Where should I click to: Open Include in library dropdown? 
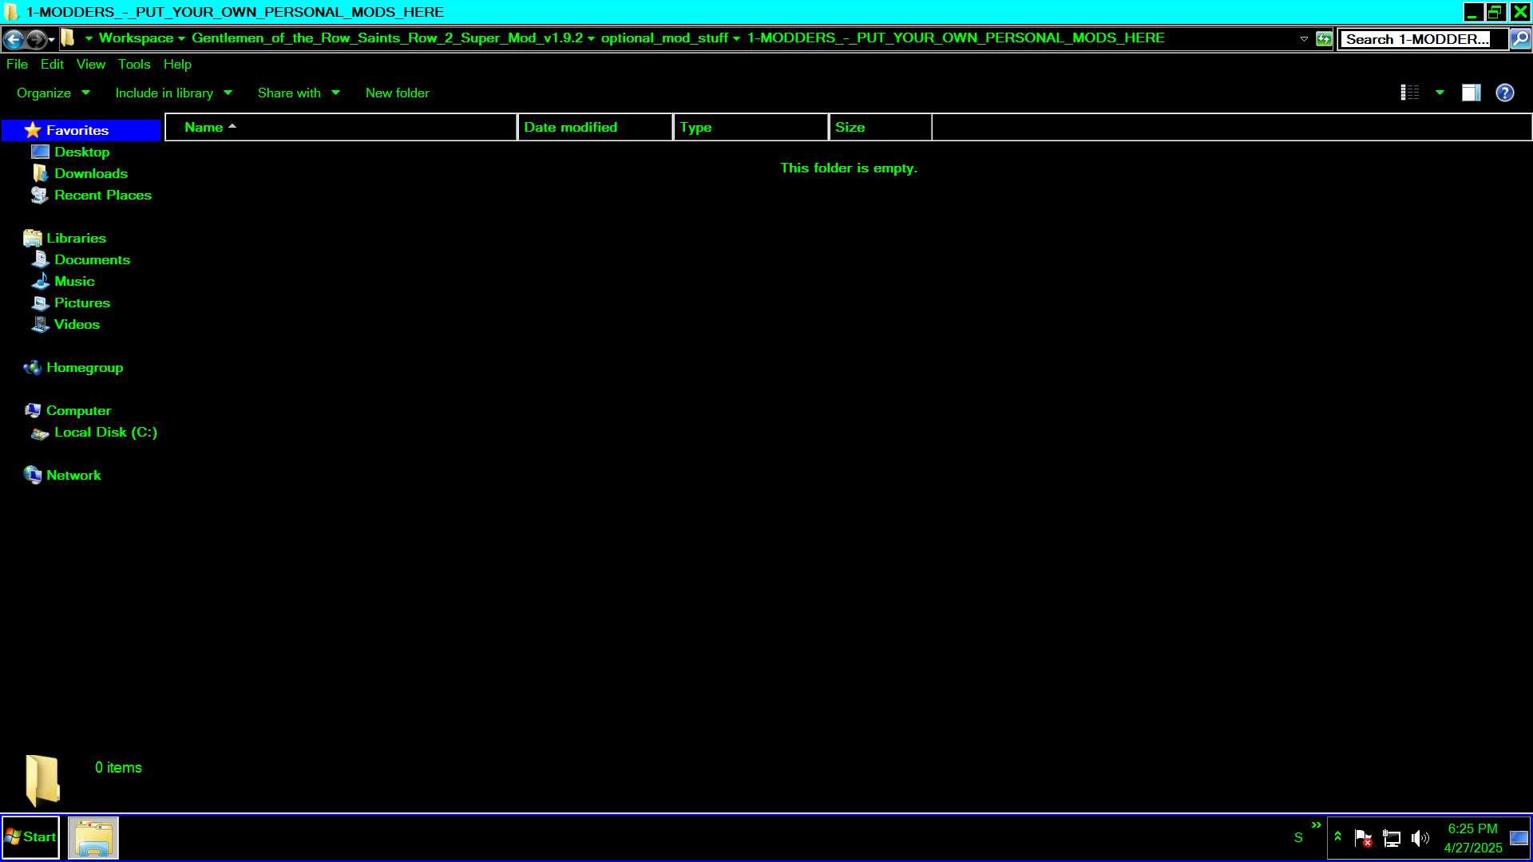pyautogui.click(x=173, y=93)
